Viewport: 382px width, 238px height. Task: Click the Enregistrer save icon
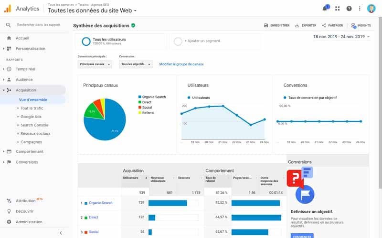coord(266,25)
